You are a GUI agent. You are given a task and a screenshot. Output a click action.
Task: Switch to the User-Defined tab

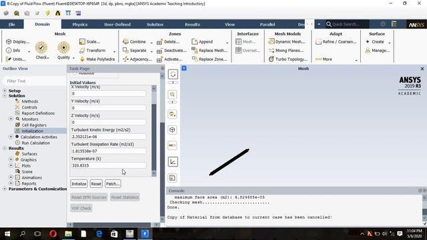(x=117, y=24)
